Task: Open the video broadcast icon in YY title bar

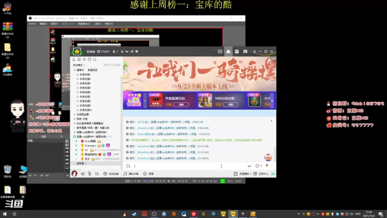Action: click(220, 51)
